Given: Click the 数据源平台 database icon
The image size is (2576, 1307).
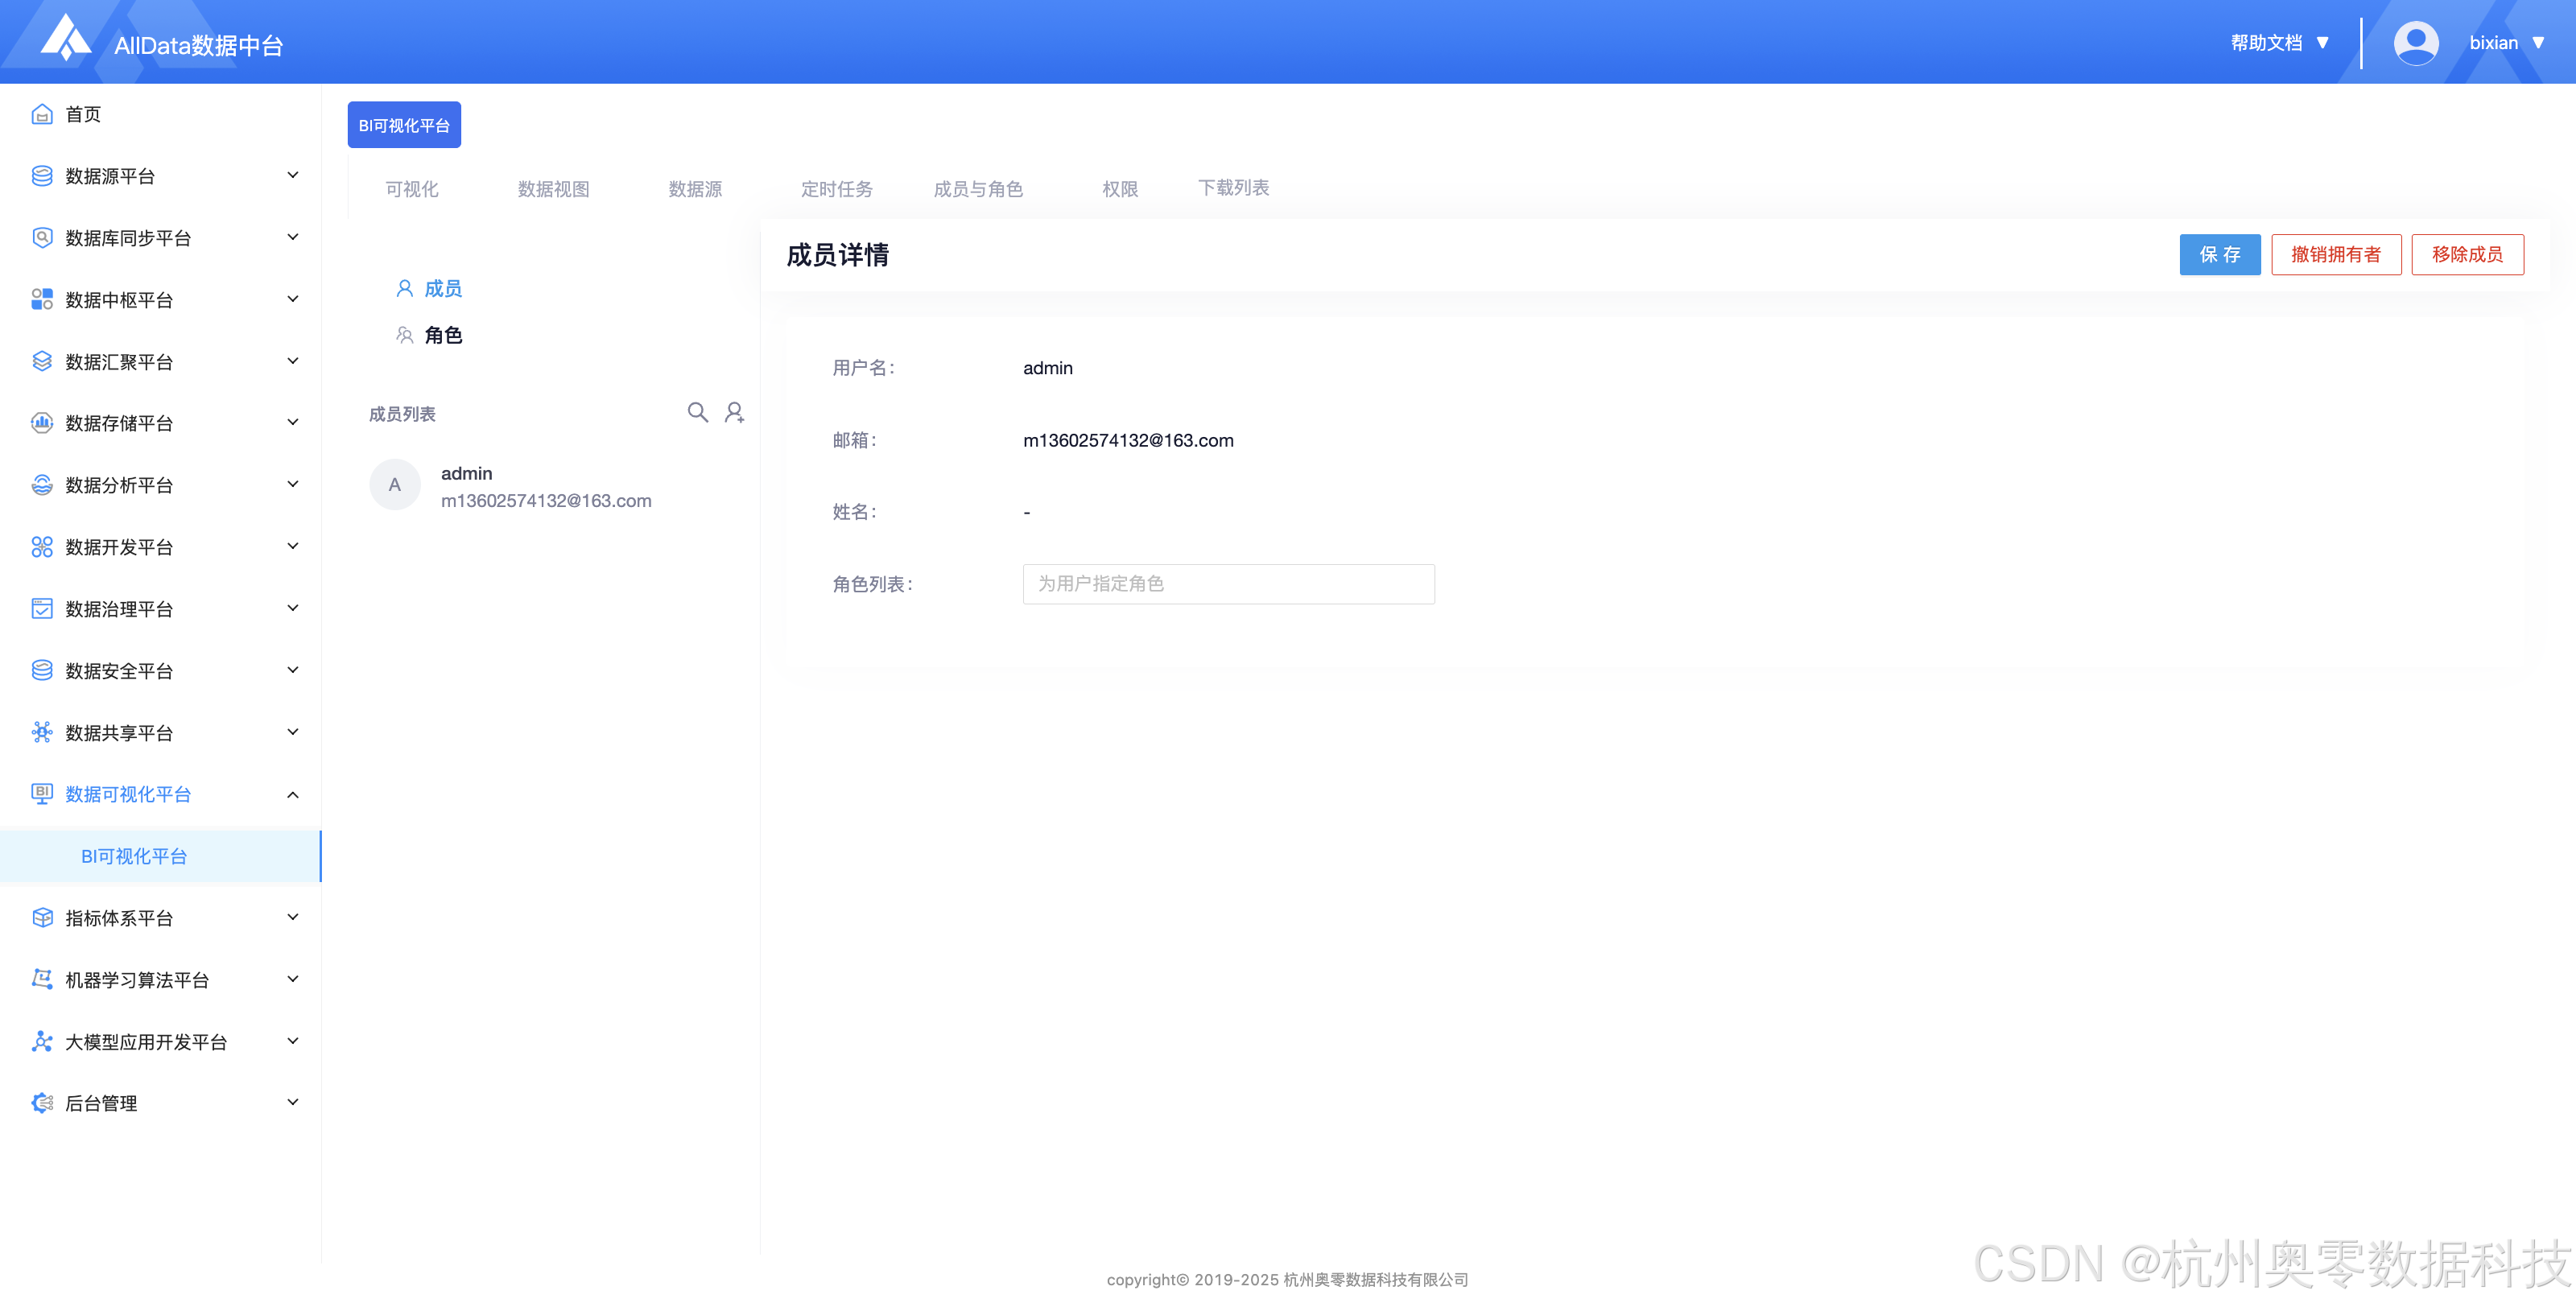Looking at the screenshot, I should pos(42,176).
